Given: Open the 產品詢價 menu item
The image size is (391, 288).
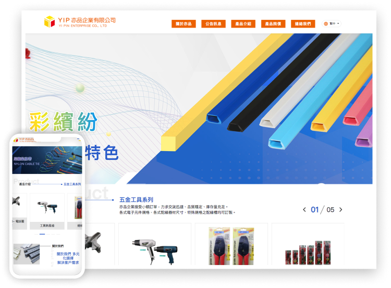Looking at the screenshot, I should pyautogui.click(x=273, y=23).
